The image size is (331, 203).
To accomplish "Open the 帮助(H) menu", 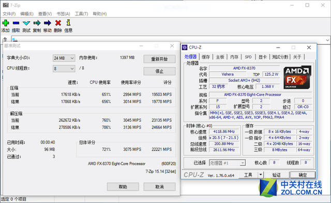I will click(100, 14).
